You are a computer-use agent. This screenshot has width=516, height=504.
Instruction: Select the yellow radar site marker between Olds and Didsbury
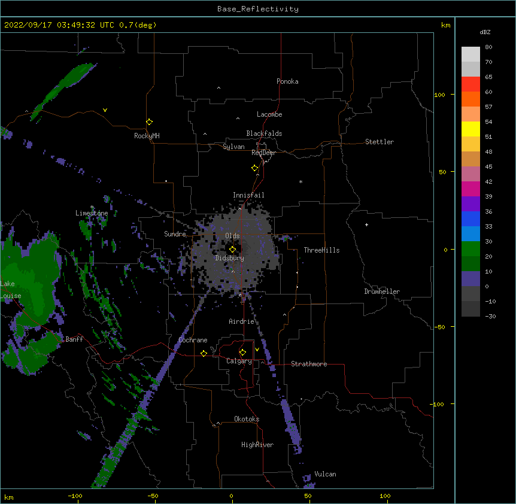tap(233, 250)
